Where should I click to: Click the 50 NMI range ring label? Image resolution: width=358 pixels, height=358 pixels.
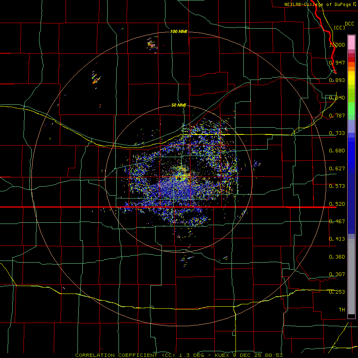(x=179, y=105)
